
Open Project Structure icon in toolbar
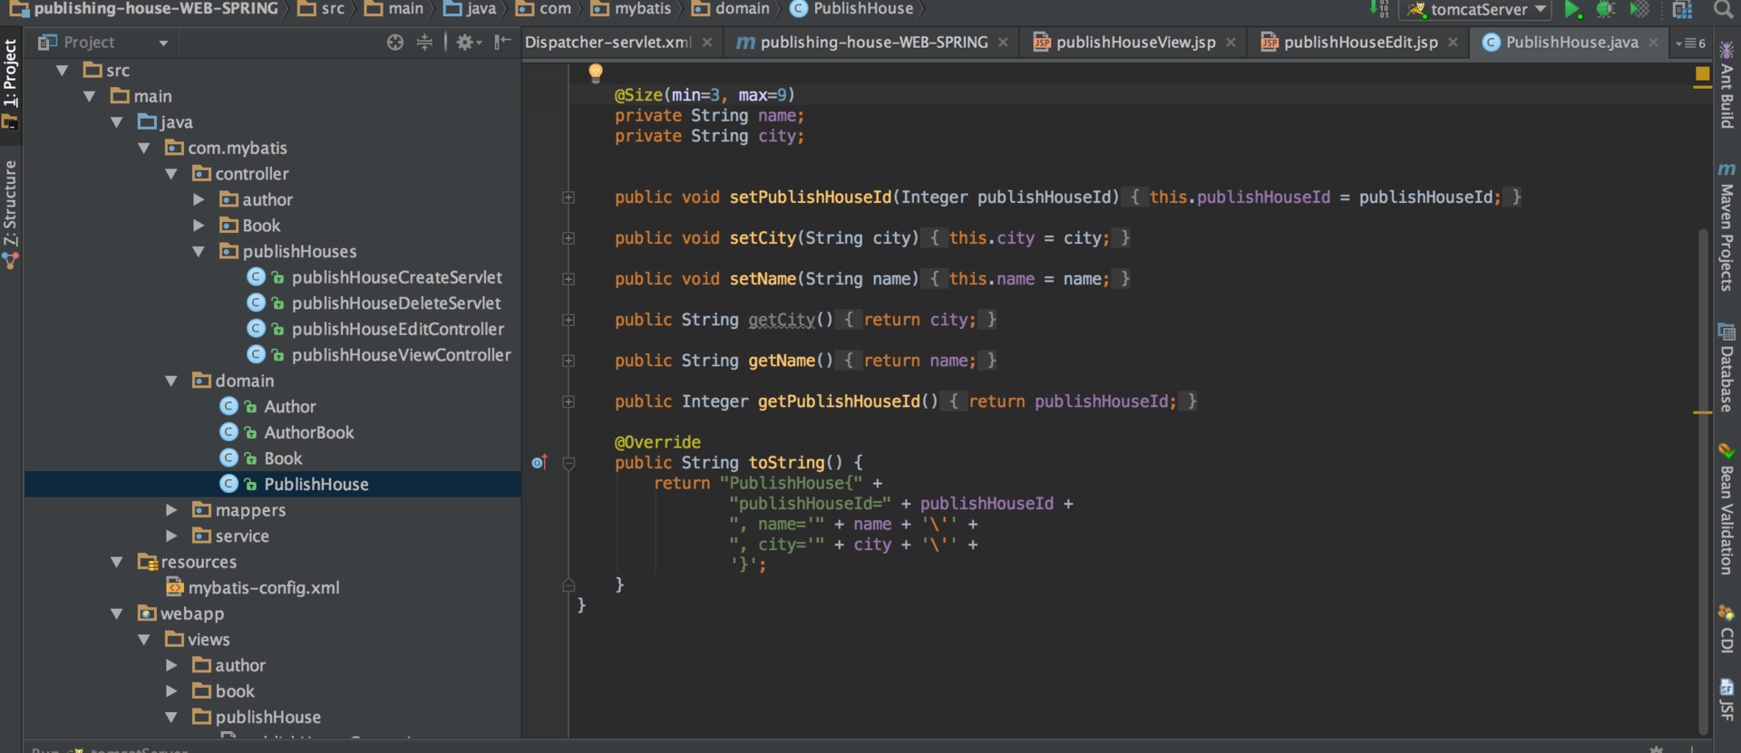(x=1682, y=10)
